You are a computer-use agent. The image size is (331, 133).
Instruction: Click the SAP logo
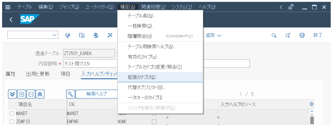30,19
